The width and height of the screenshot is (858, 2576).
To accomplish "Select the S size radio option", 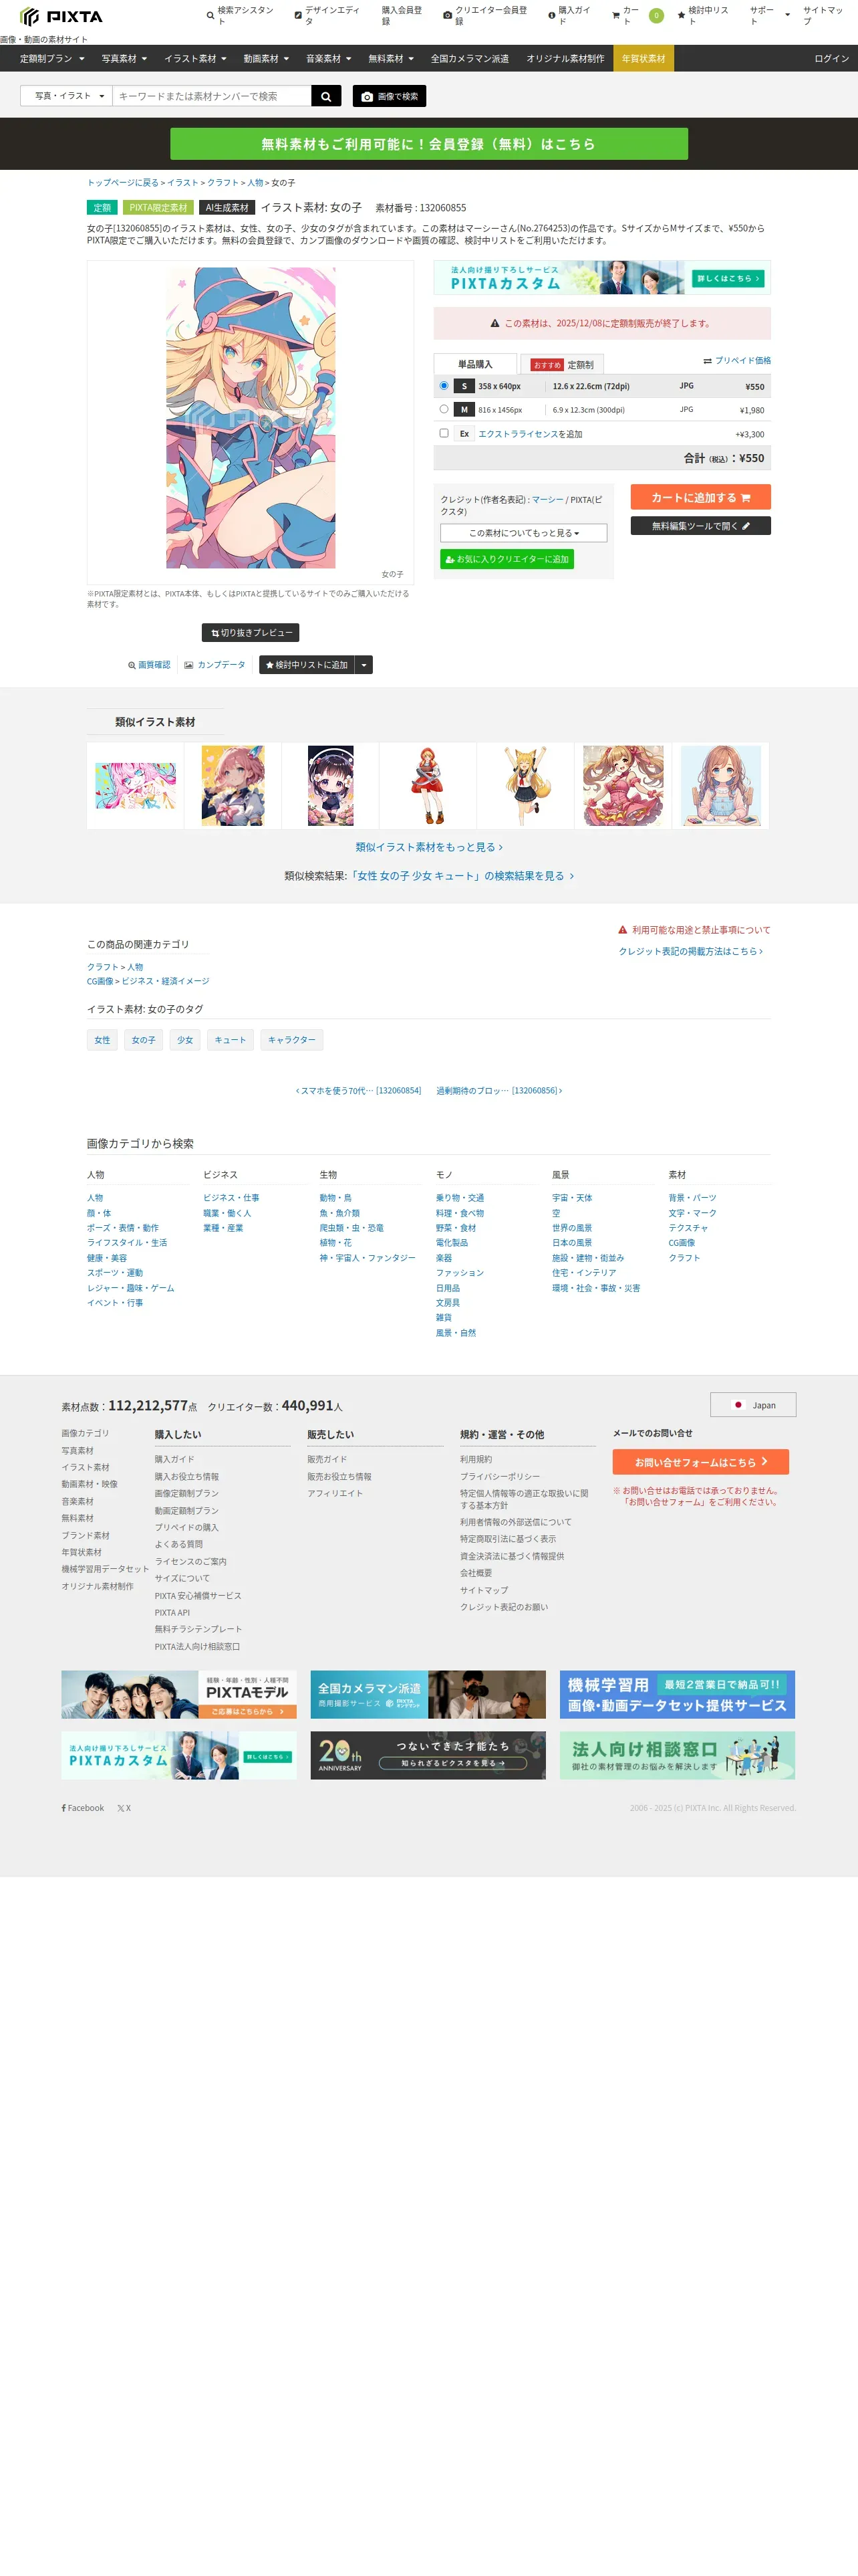I will click(x=444, y=385).
